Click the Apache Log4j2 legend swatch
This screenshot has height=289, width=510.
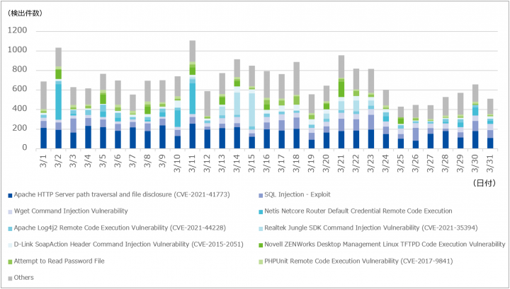point(10,229)
